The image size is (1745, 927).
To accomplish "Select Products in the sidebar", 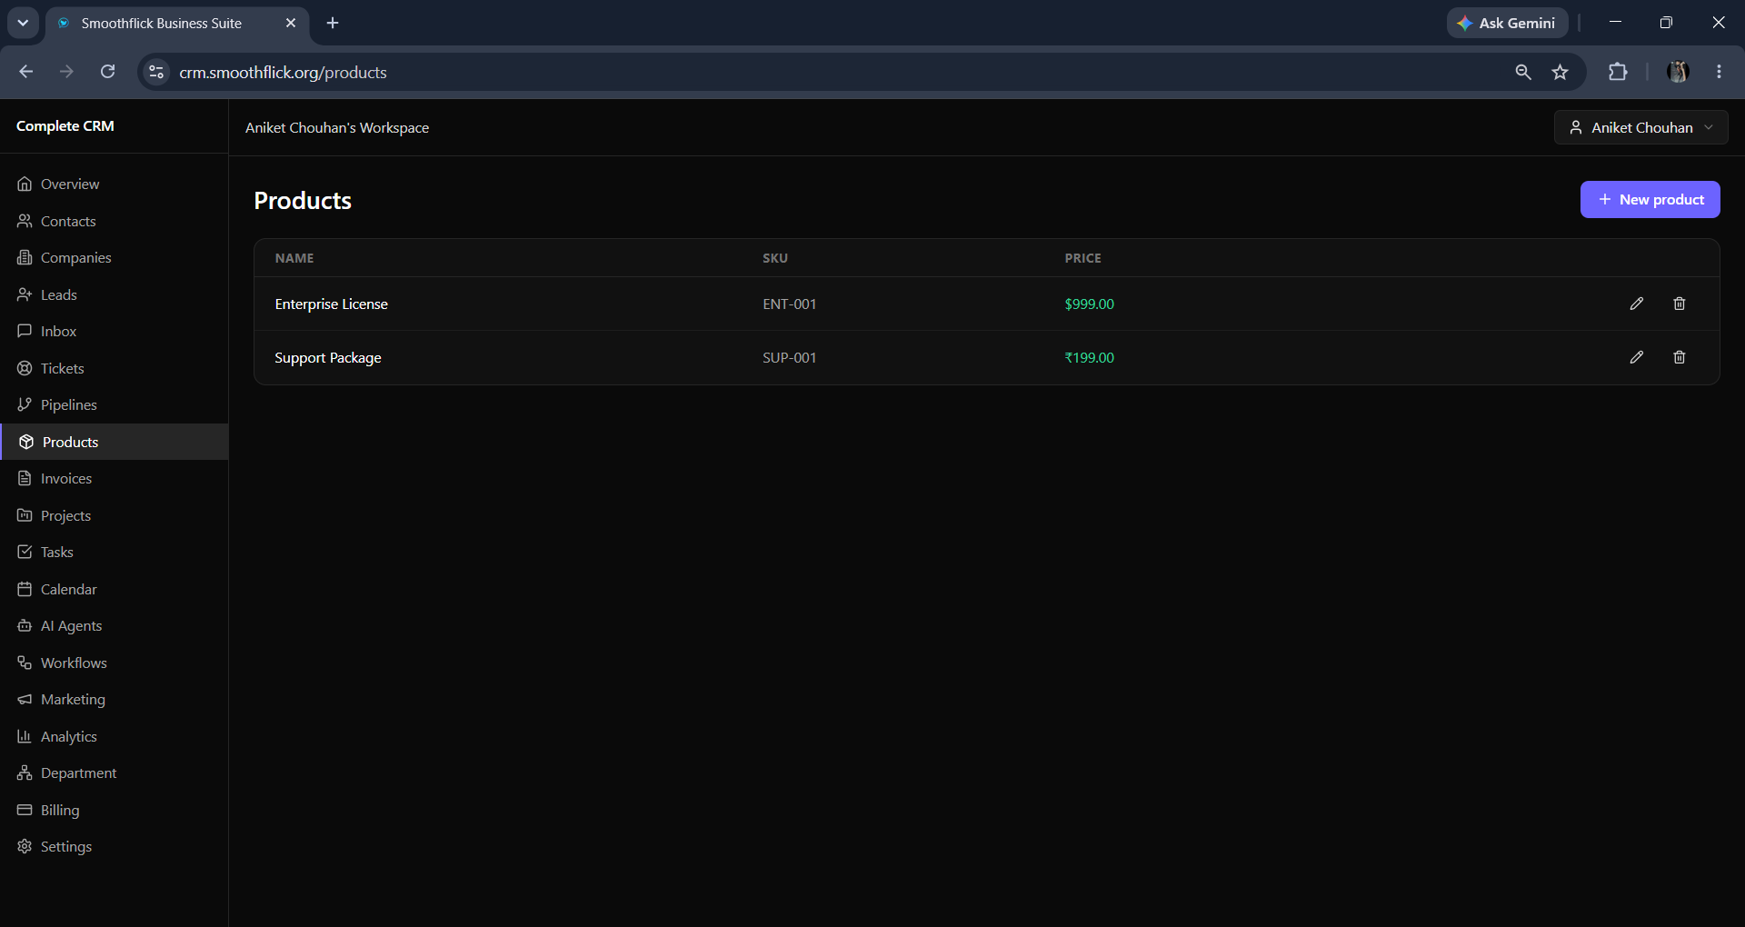I will point(114,442).
